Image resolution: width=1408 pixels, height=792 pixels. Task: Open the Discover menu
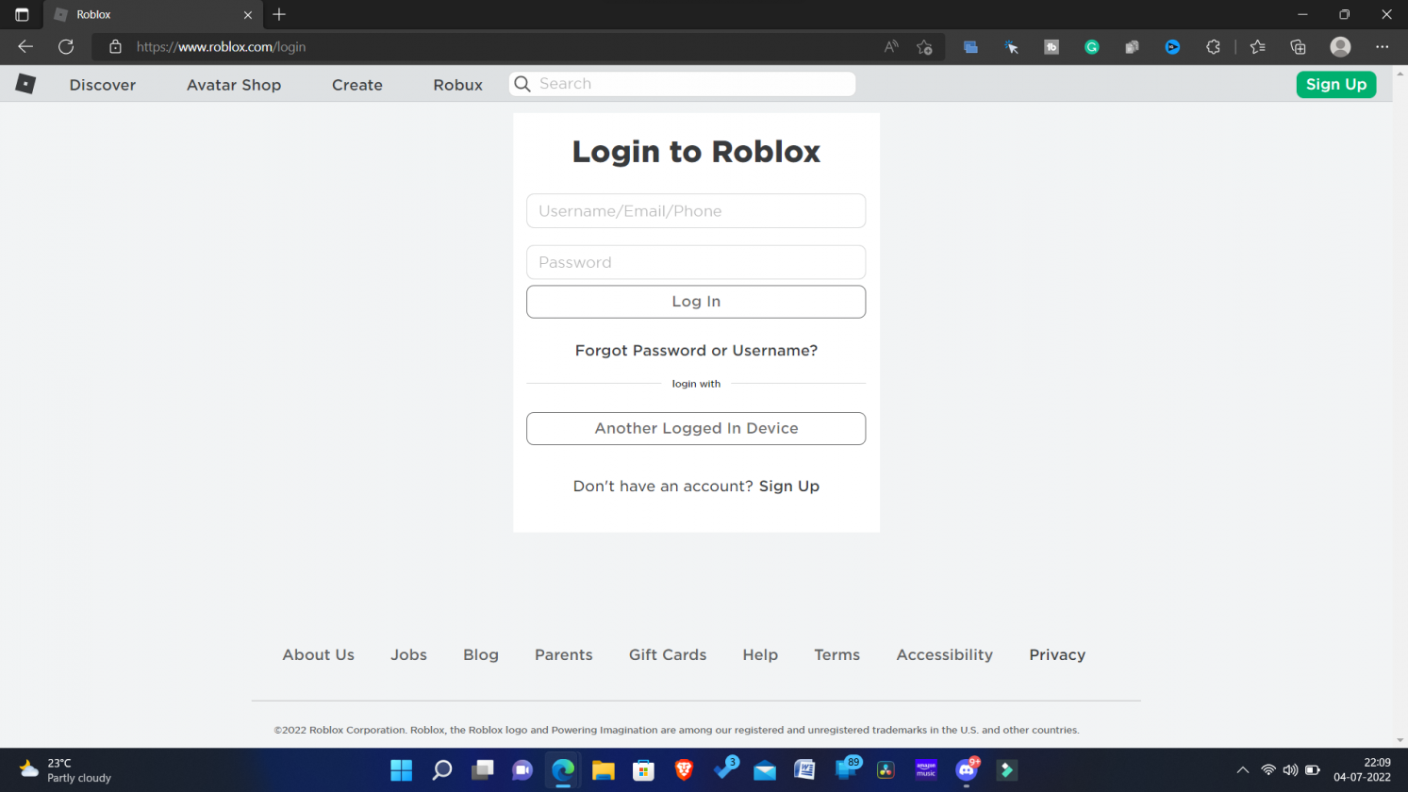pos(103,85)
